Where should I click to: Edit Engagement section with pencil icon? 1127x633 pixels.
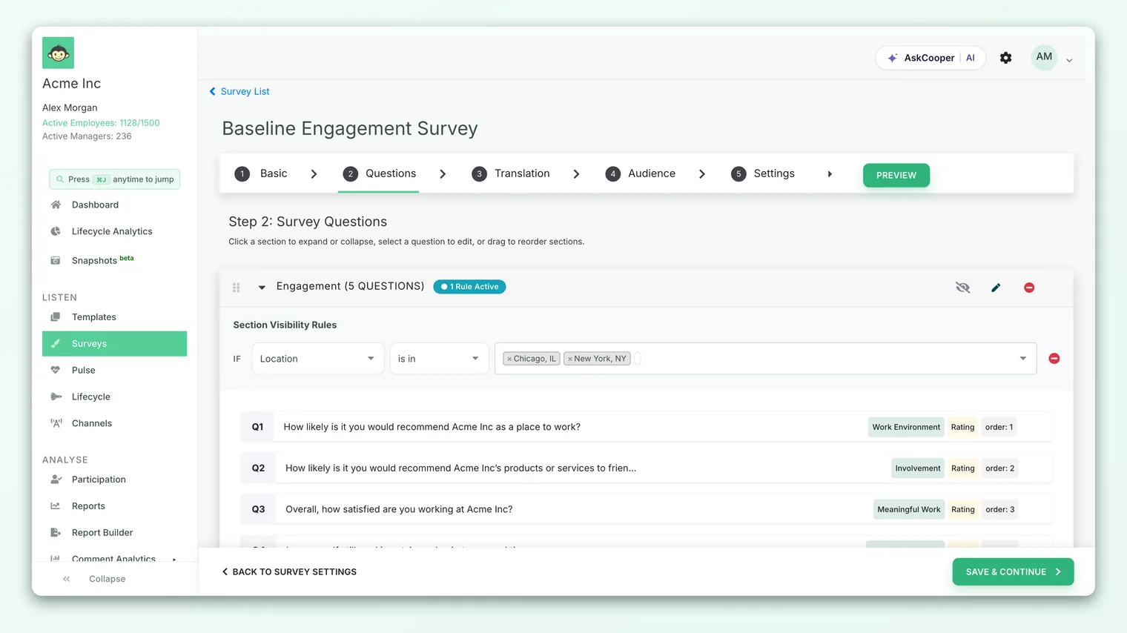996,288
